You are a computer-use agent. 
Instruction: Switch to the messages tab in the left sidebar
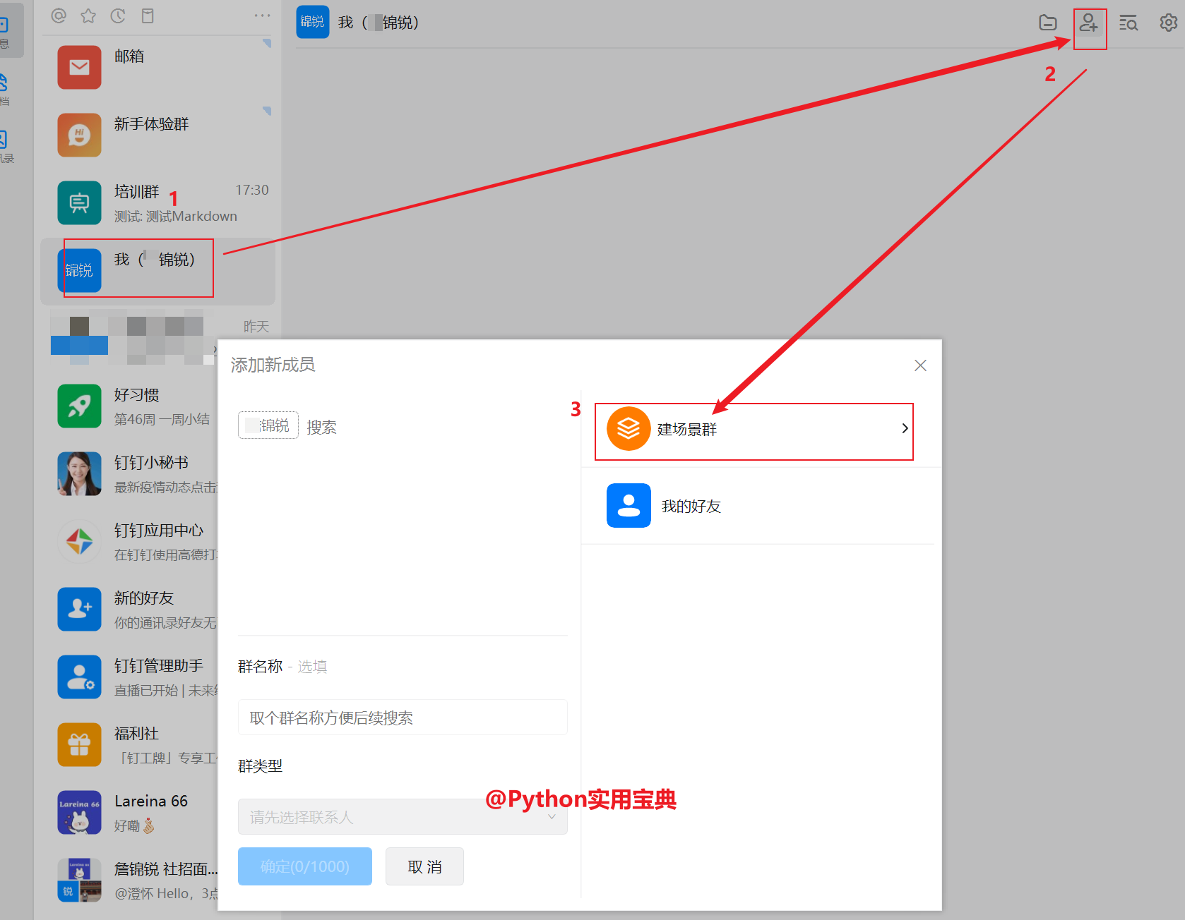pyautogui.click(x=6, y=31)
